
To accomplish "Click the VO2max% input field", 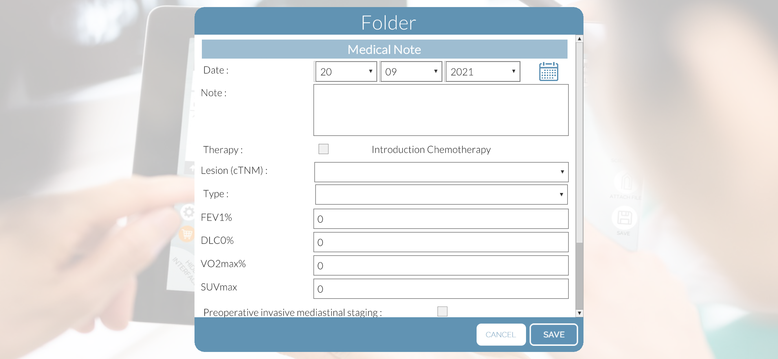I will click(x=441, y=265).
